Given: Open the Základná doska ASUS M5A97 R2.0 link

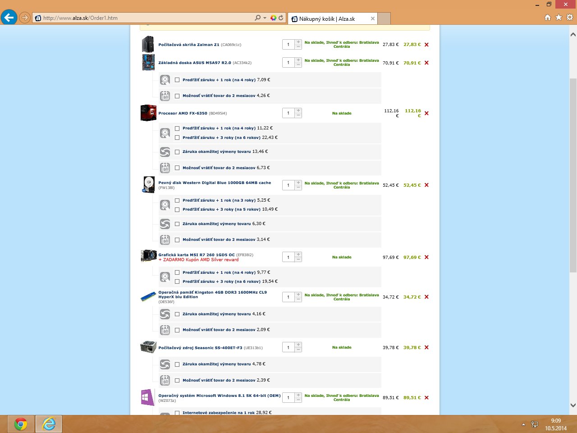Looking at the screenshot, I should pos(195,63).
